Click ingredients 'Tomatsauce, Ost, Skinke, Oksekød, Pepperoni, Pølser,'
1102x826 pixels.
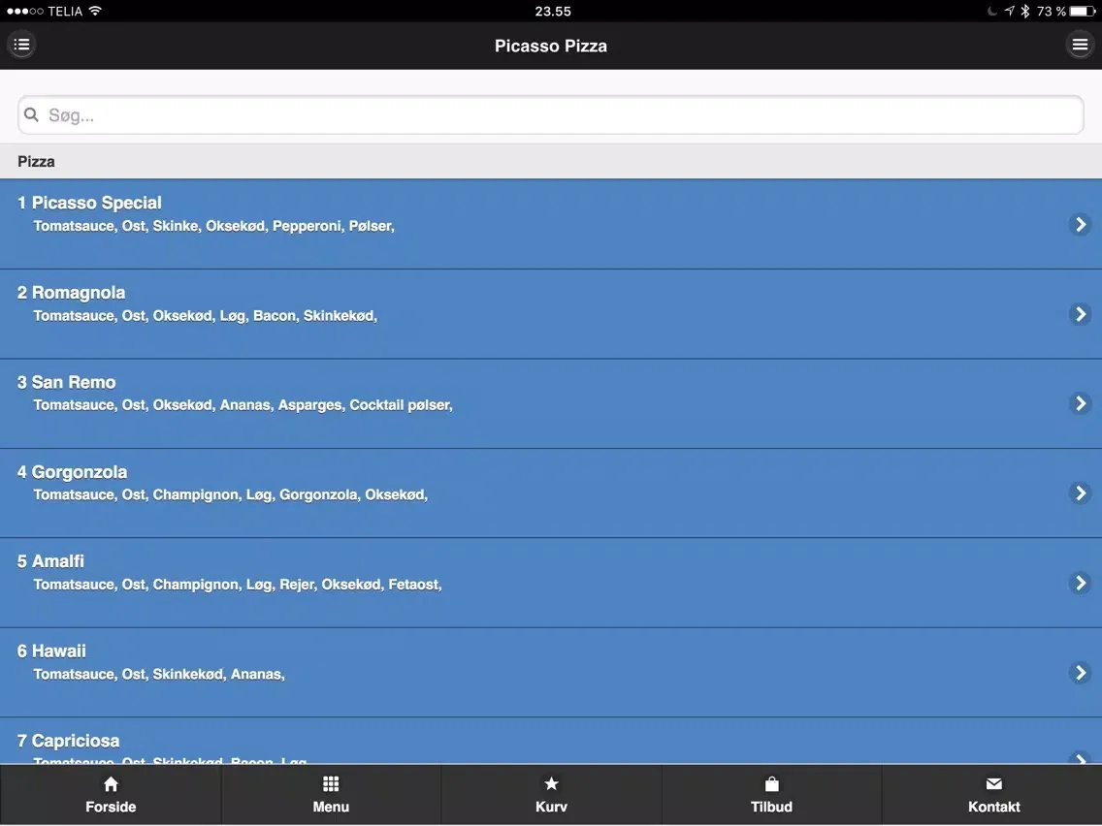tap(213, 226)
